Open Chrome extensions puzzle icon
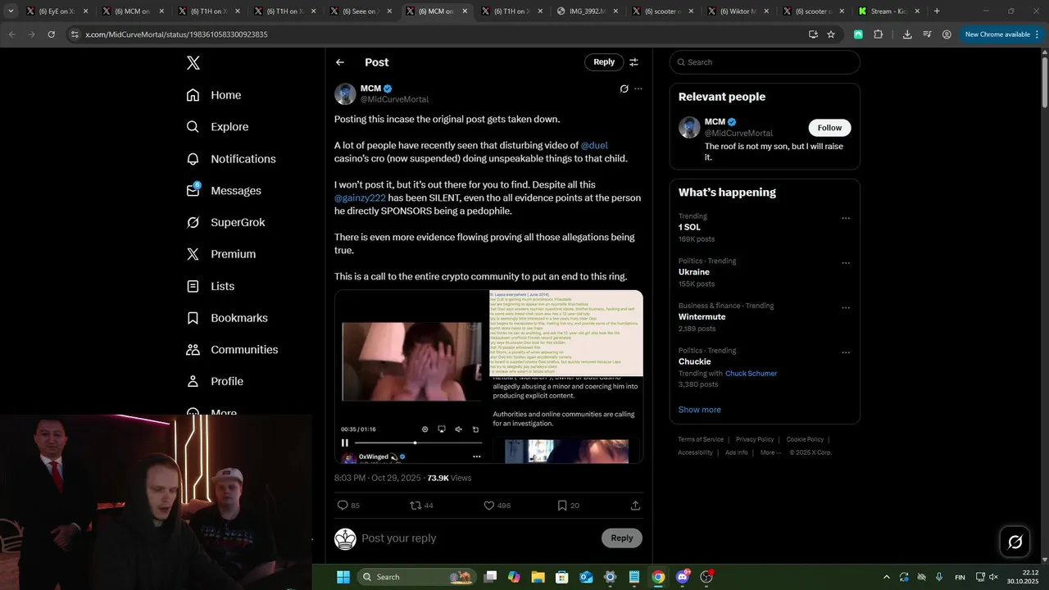Viewport: 1049px width, 590px height. pos(879,34)
